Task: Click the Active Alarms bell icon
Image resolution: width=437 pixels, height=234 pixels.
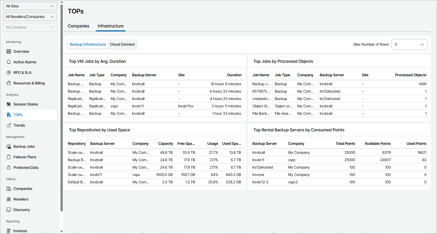Action: pyautogui.click(x=9, y=62)
